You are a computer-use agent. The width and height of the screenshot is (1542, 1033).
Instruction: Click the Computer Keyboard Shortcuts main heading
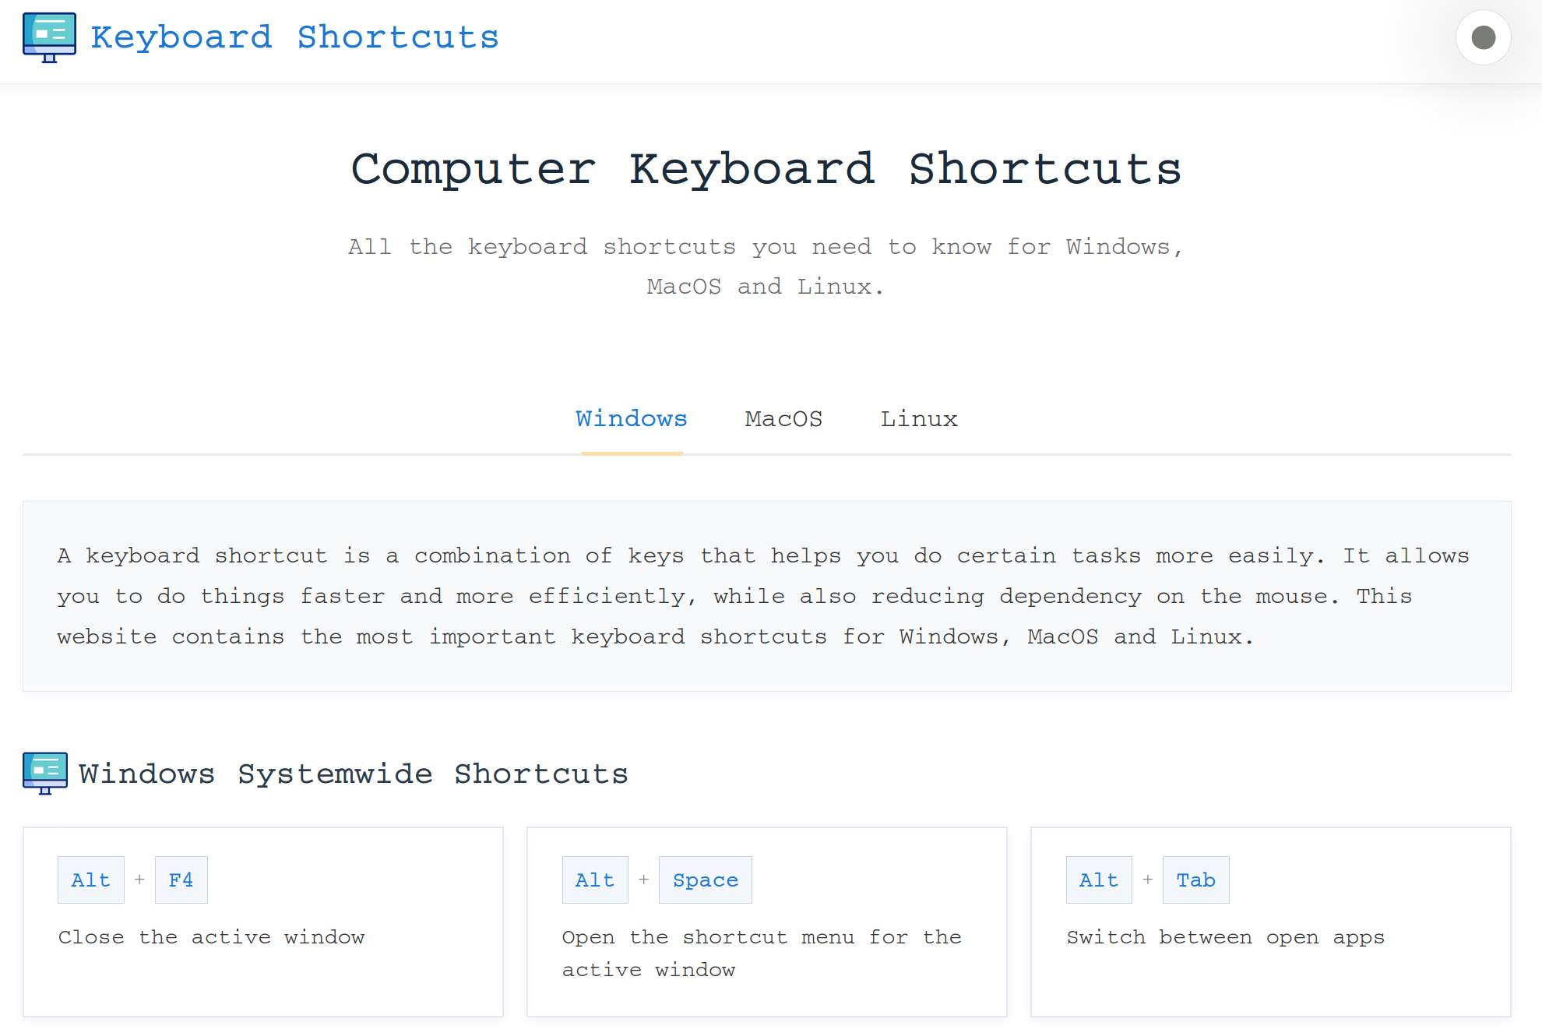766,169
